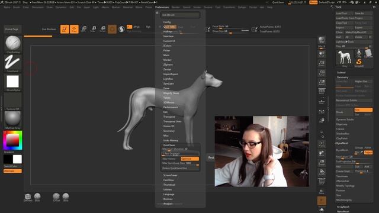Open the Preferences menu
The image size is (379, 213).
[162, 7]
